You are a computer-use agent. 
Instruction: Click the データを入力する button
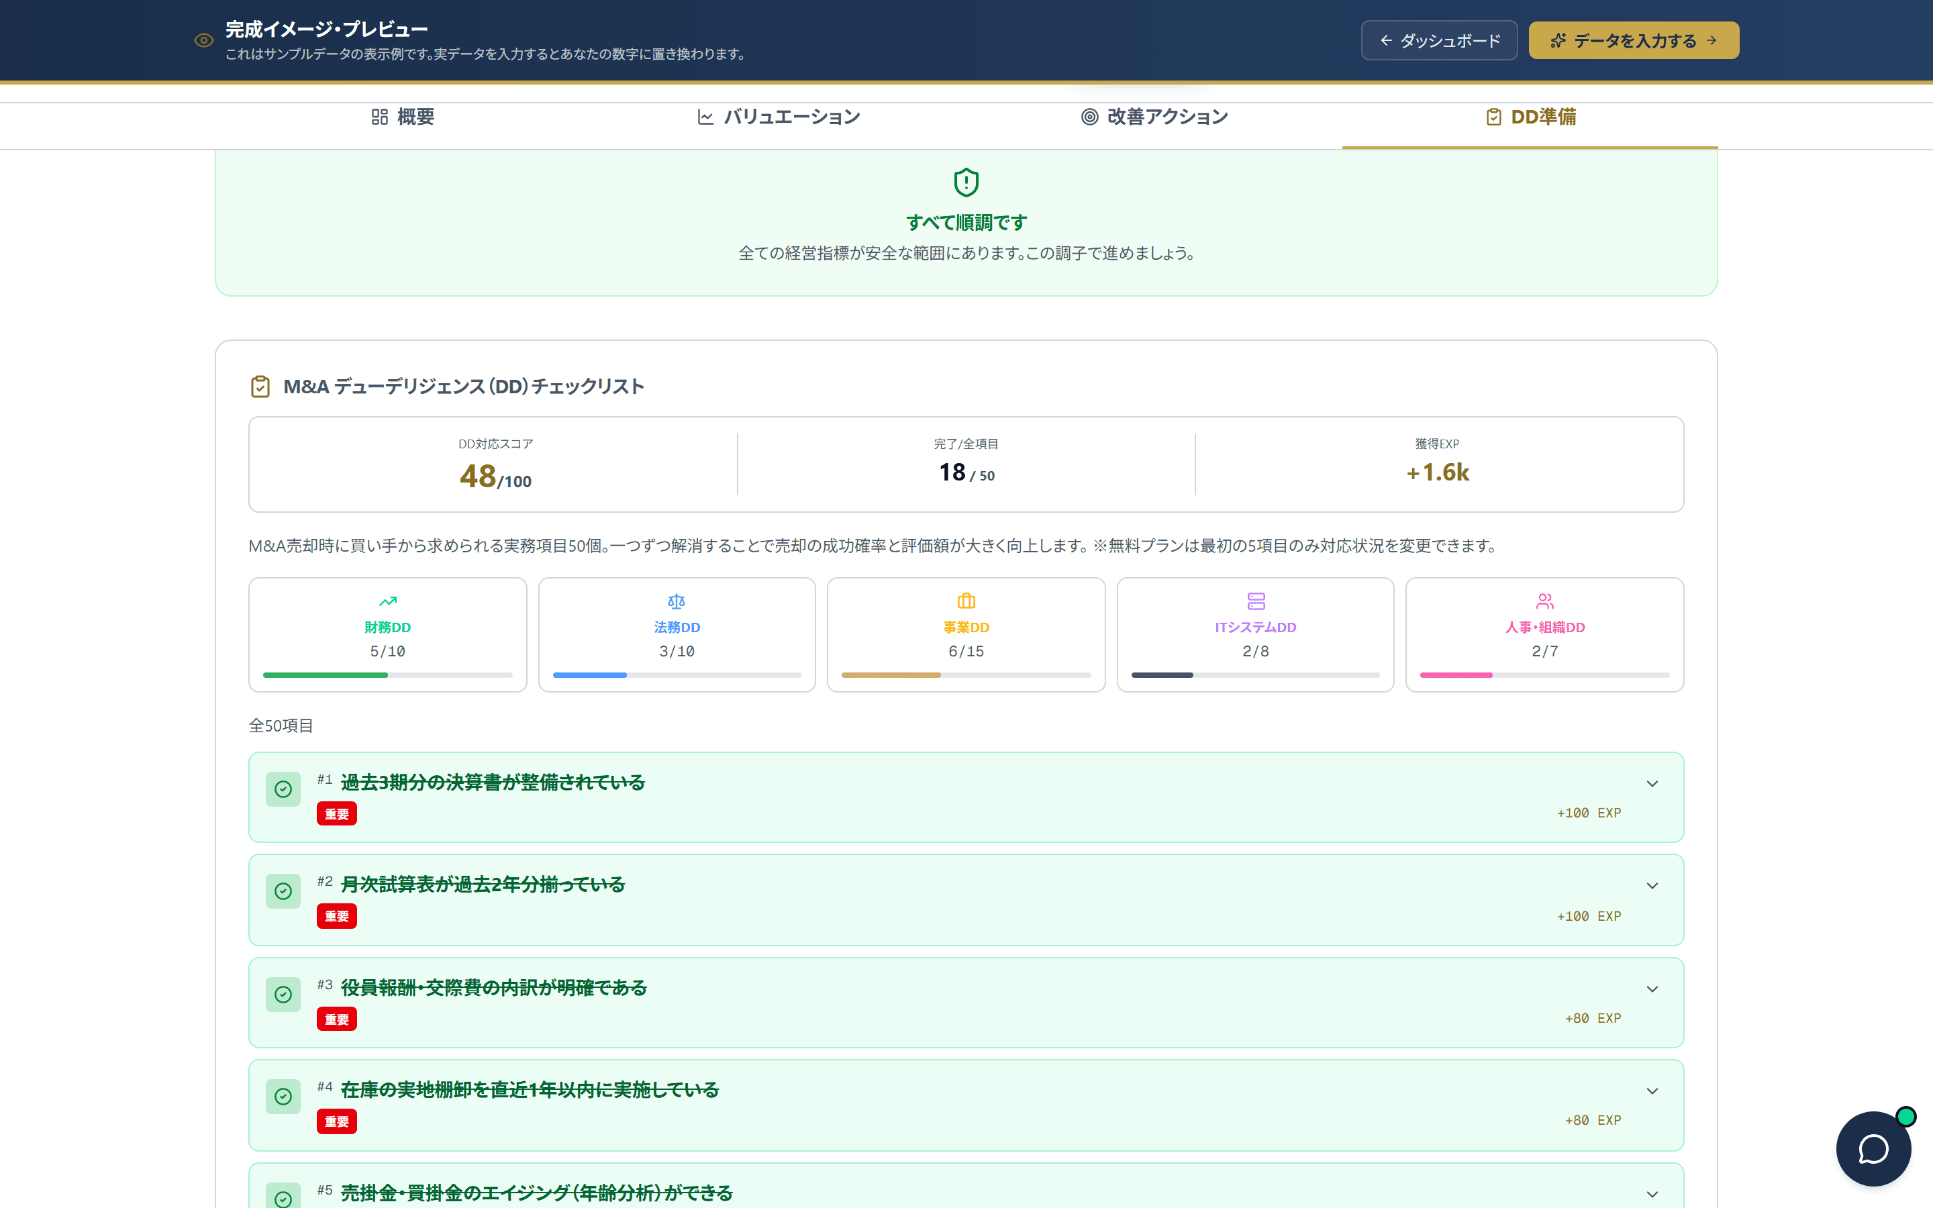(1633, 40)
